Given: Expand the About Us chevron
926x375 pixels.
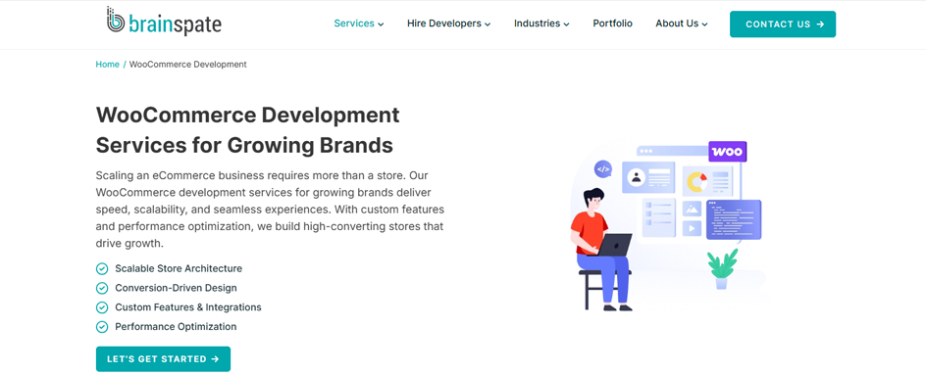Looking at the screenshot, I should (704, 24).
